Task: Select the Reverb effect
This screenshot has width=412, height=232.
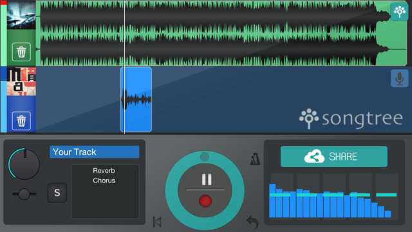Action: pos(104,170)
